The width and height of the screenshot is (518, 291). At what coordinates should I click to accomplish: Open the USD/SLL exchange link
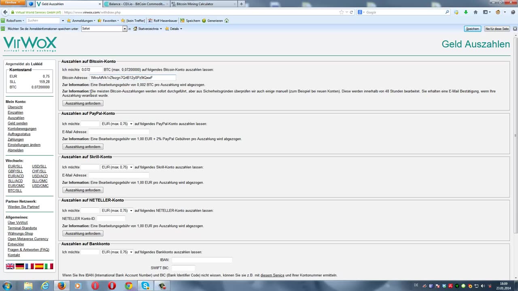(39, 167)
